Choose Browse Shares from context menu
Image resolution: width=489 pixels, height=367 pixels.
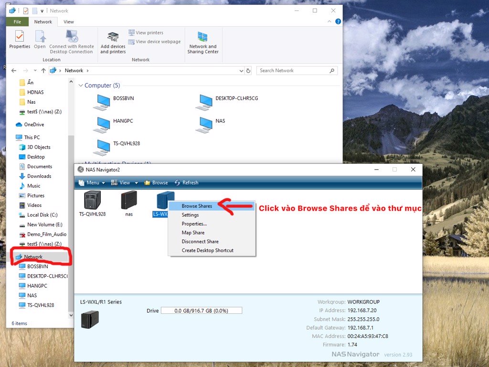[212, 206]
